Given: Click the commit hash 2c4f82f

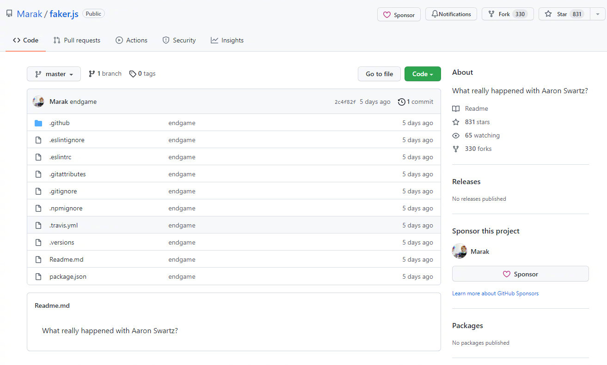Looking at the screenshot, I should (345, 102).
